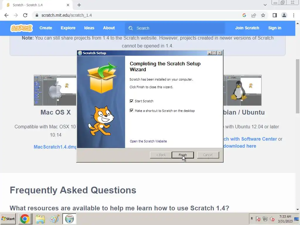The image size is (300, 225).
Task: Close the Scratch 1.4 browser tab
Action: tap(68, 5)
